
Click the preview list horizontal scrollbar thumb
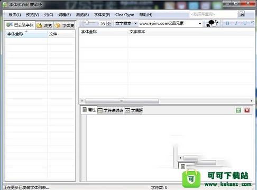tap(122, 101)
